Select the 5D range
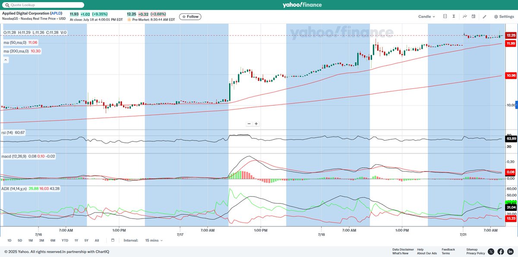 pyautogui.click(x=20, y=240)
